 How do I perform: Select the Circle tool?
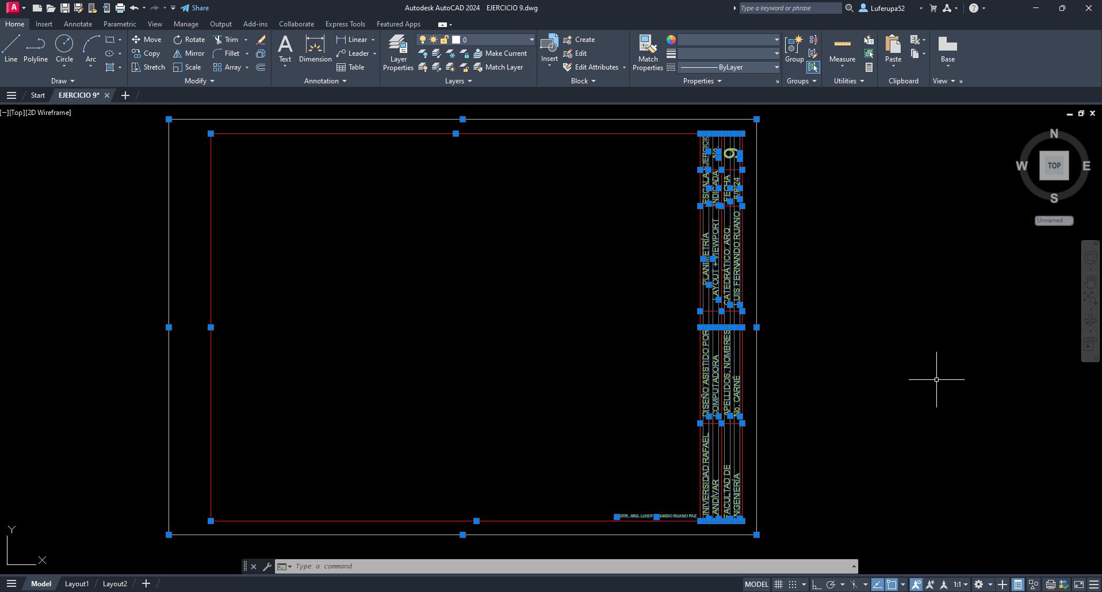click(x=64, y=49)
